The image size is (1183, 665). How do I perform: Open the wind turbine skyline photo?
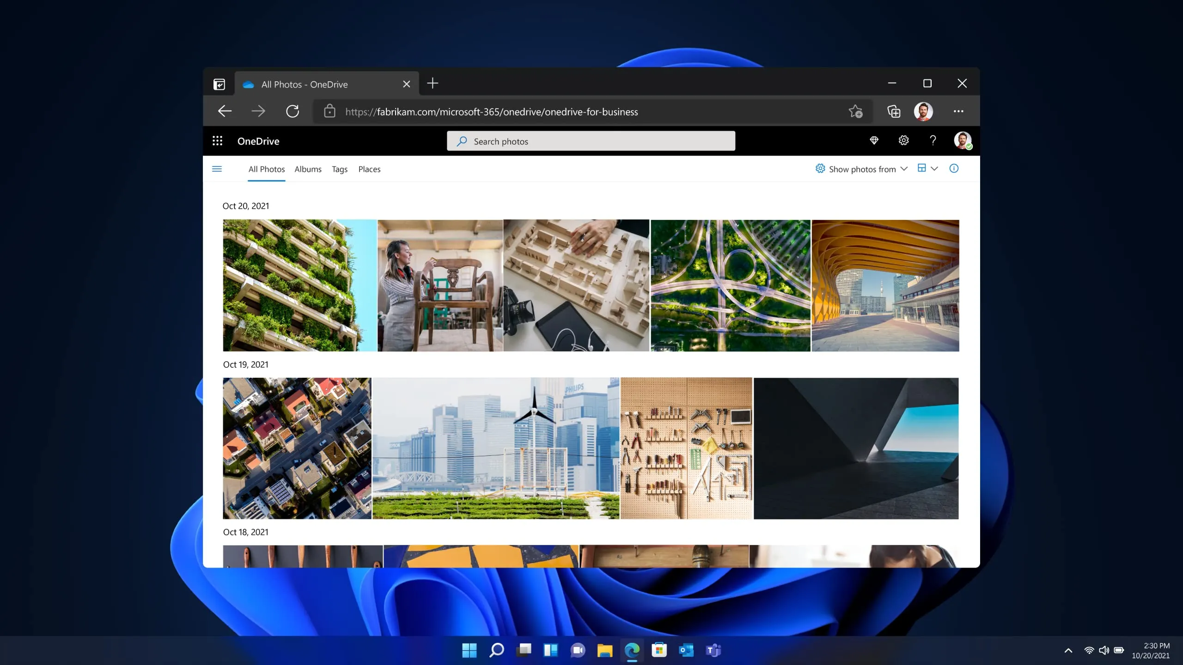[495, 448]
